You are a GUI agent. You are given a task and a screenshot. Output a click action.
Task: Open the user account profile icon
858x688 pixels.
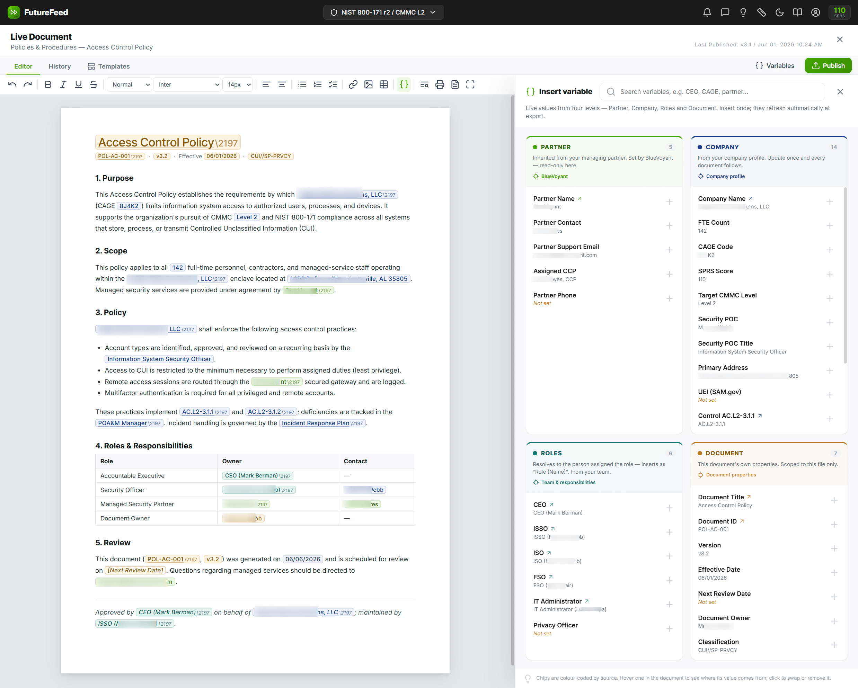coord(815,12)
